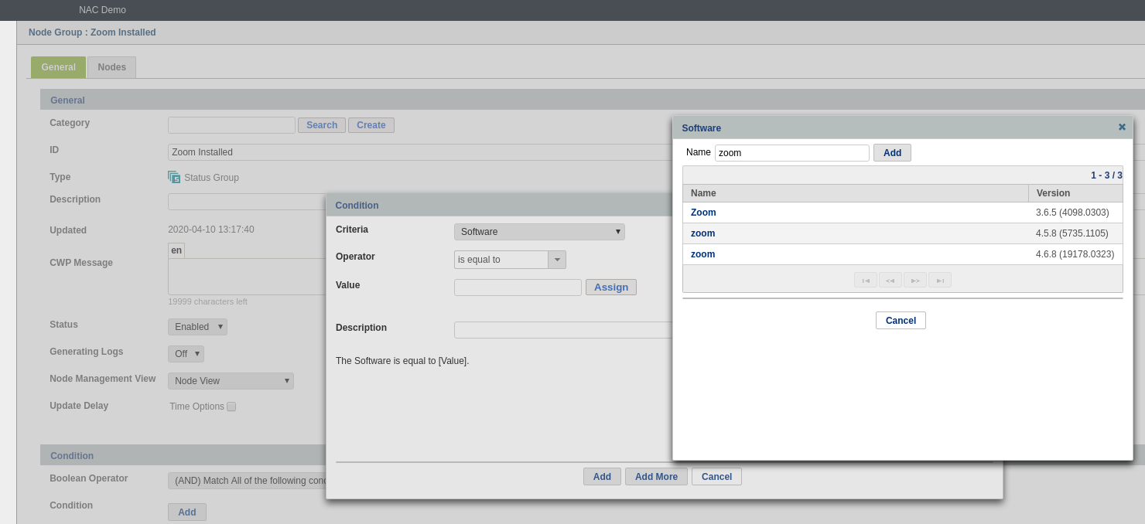Viewport: 1145px width, 524px height.
Task: Expand the Criteria dropdown showing Software
Action: pos(539,232)
